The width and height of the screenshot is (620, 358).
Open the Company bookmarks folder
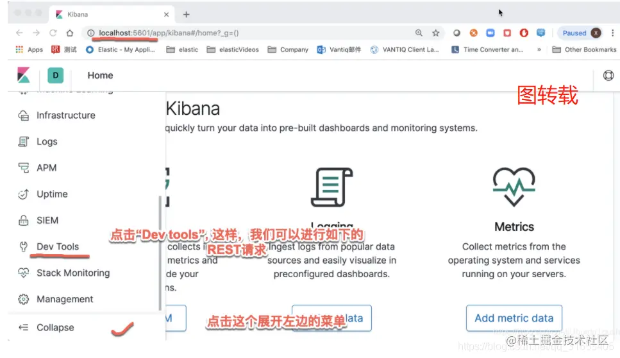click(288, 49)
